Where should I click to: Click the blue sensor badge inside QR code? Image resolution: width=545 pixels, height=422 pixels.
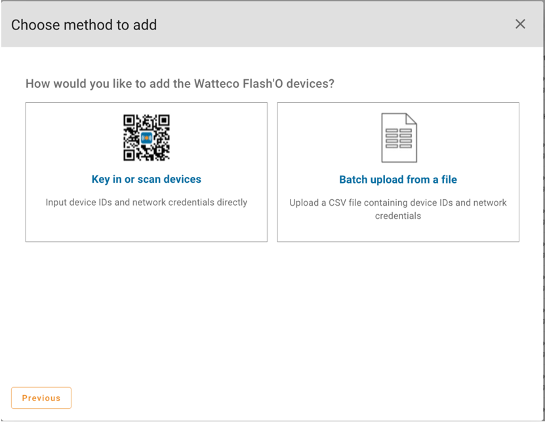coord(146,138)
